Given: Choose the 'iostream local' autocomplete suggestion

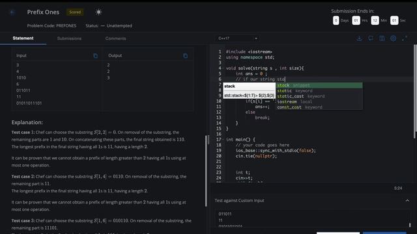Looking at the screenshot, I should tap(319, 101).
